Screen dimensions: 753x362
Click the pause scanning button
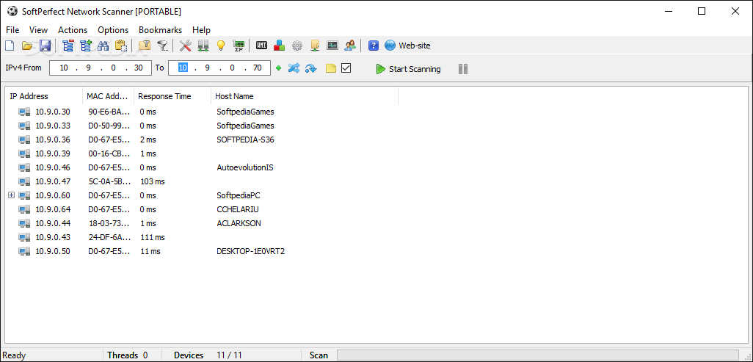coord(463,69)
